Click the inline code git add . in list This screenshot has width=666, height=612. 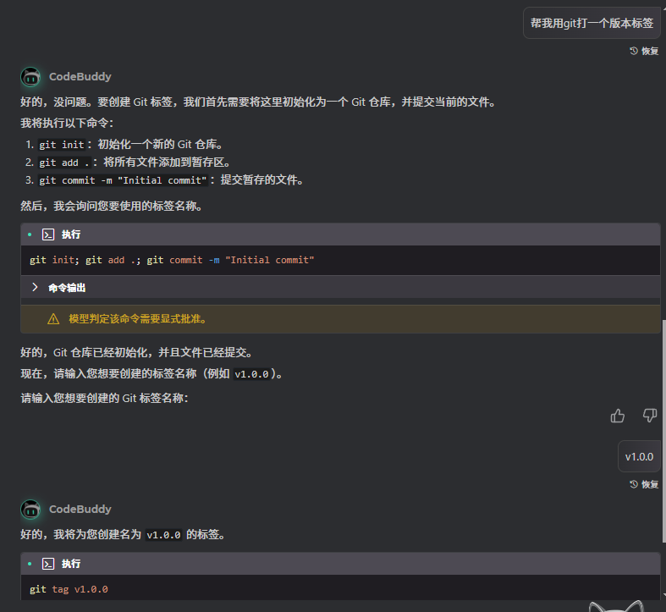[64, 163]
